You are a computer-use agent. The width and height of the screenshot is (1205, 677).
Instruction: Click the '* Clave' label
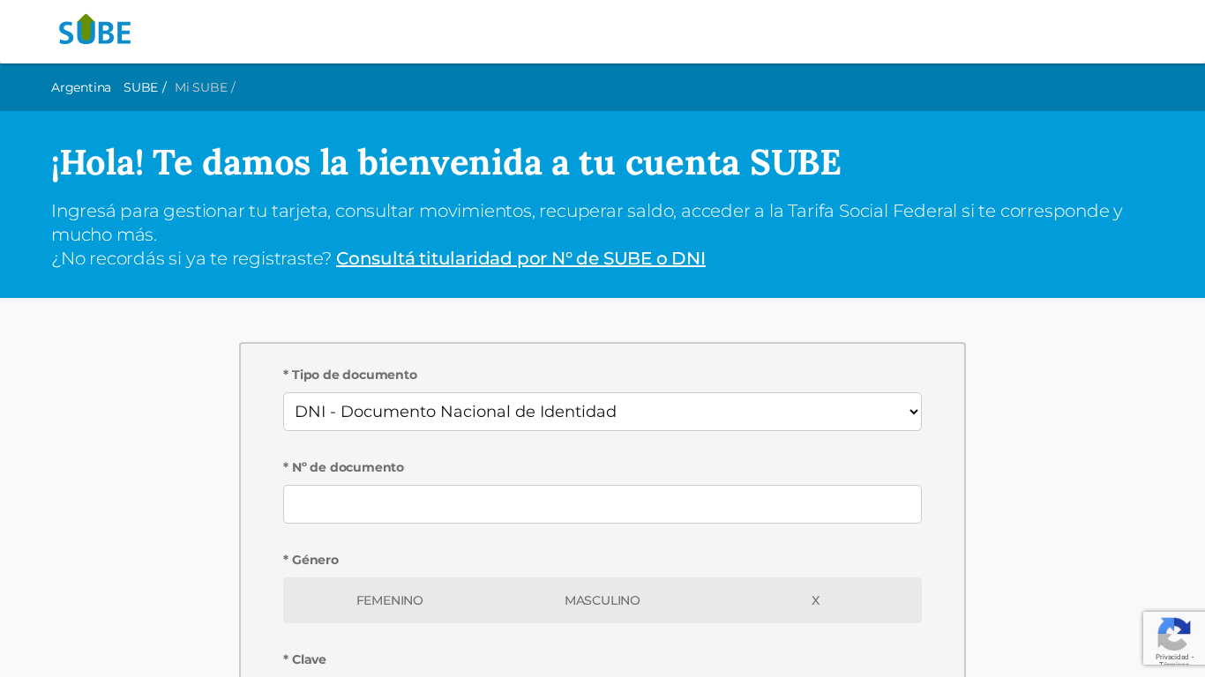pos(304,659)
